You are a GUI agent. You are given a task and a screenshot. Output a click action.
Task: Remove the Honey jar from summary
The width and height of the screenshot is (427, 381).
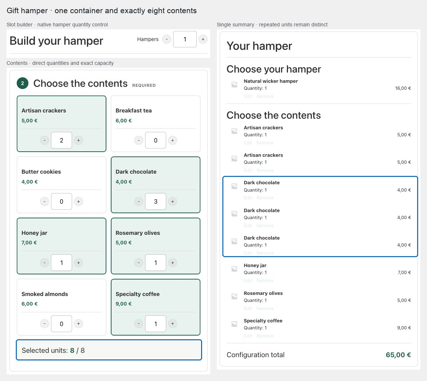point(265,280)
